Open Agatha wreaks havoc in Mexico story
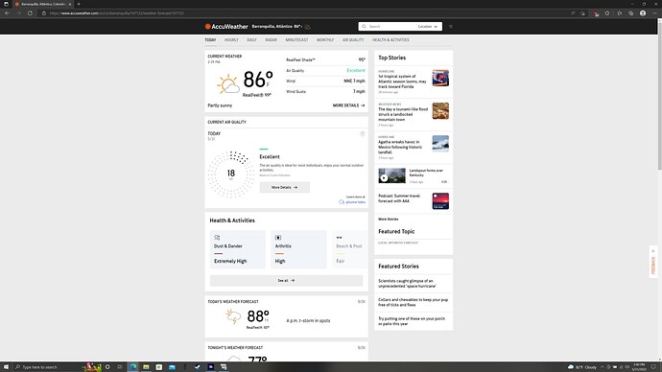This screenshot has width=662, height=372. pos(400,148)
